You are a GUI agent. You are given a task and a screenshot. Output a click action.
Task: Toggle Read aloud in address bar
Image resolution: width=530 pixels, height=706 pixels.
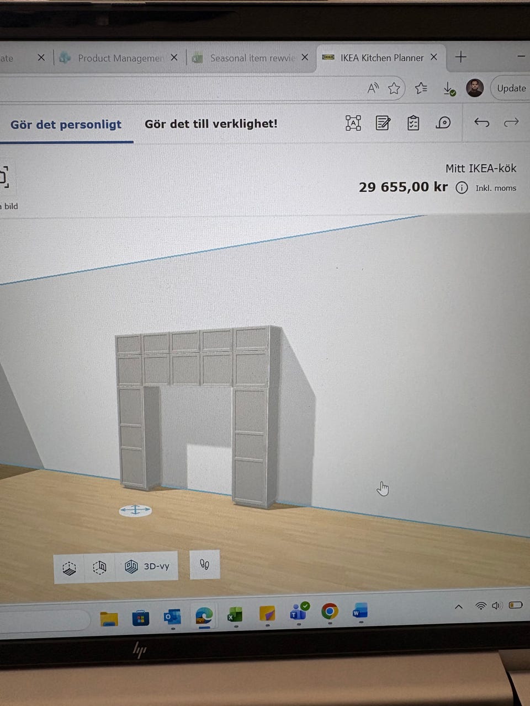point(373,88)
